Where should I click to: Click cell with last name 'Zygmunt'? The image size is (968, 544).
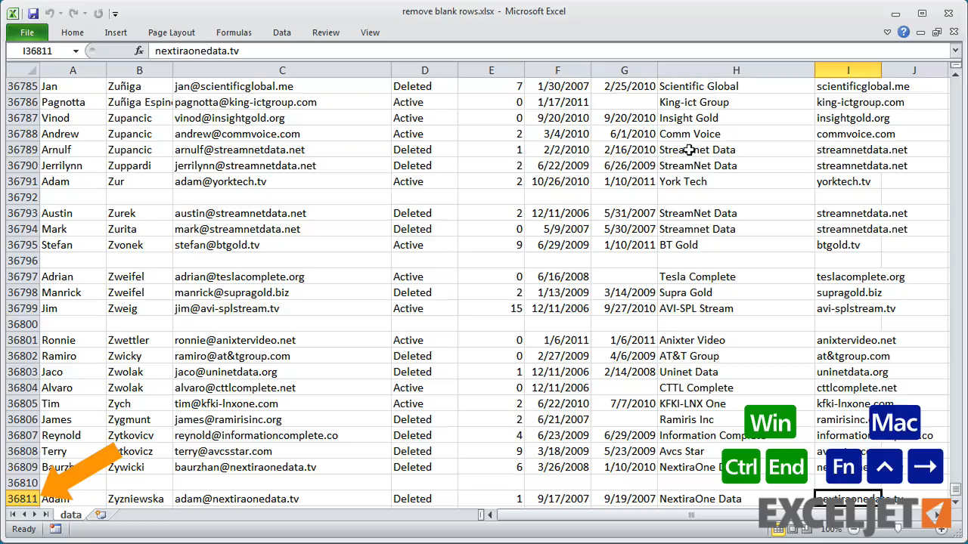click(139, 419)
